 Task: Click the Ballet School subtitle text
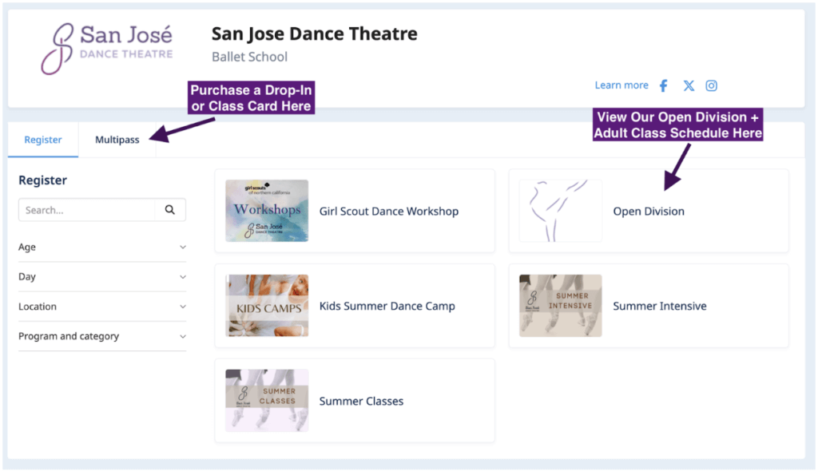pos(249,57)
